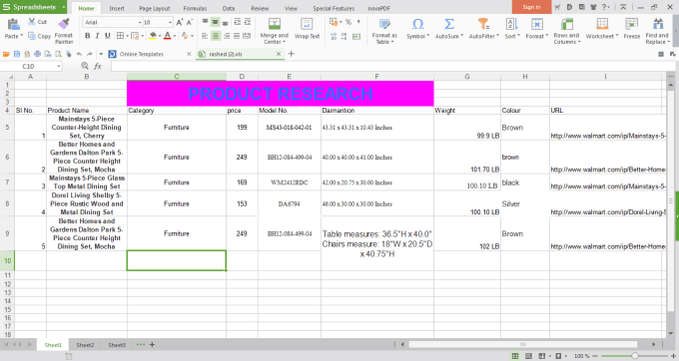679x361 pixels.
Task: Click the red font color swatch button
Action: click(x=167, y=36)
